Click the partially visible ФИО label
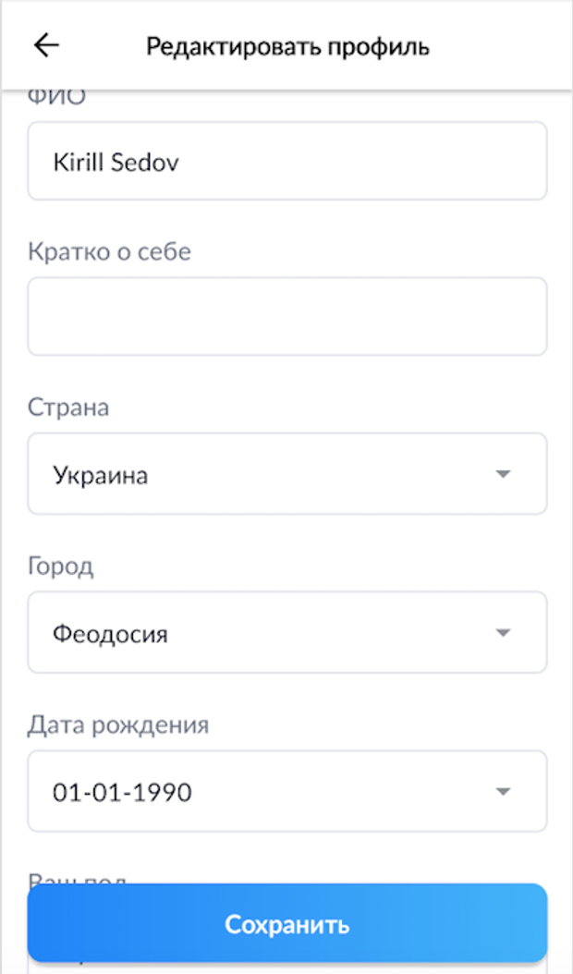Viewport: 573px width, 974px height. click(x=57, y=97)
